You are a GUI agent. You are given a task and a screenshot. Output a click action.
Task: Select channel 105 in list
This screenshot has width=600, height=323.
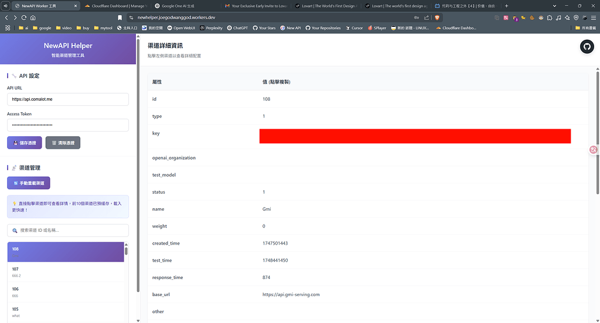click(x=66, y=312)
